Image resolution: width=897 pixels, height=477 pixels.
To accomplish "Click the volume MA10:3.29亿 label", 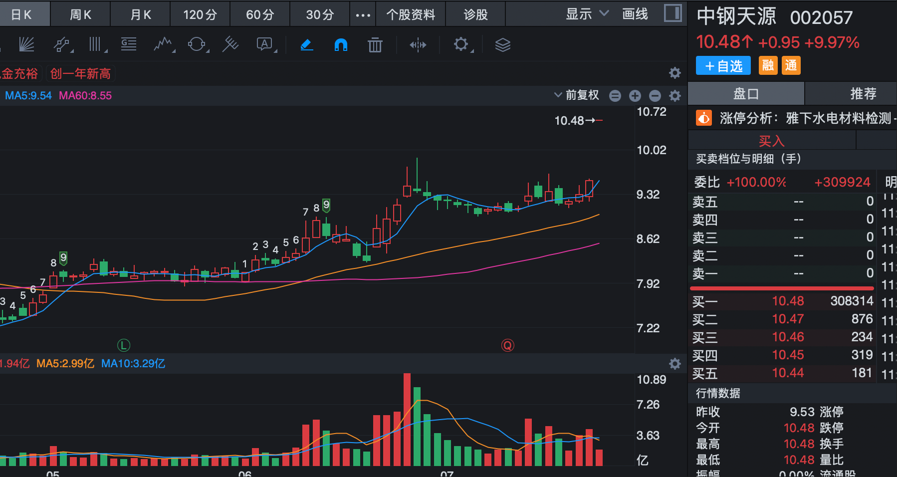I will coord(133,363).
